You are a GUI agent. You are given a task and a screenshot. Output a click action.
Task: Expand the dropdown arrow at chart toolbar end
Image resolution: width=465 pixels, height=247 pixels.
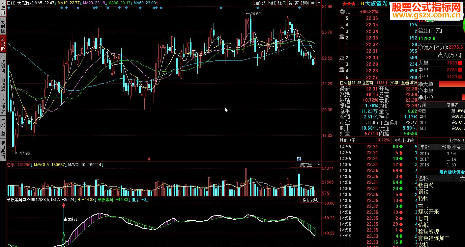[x=319, y=3]
